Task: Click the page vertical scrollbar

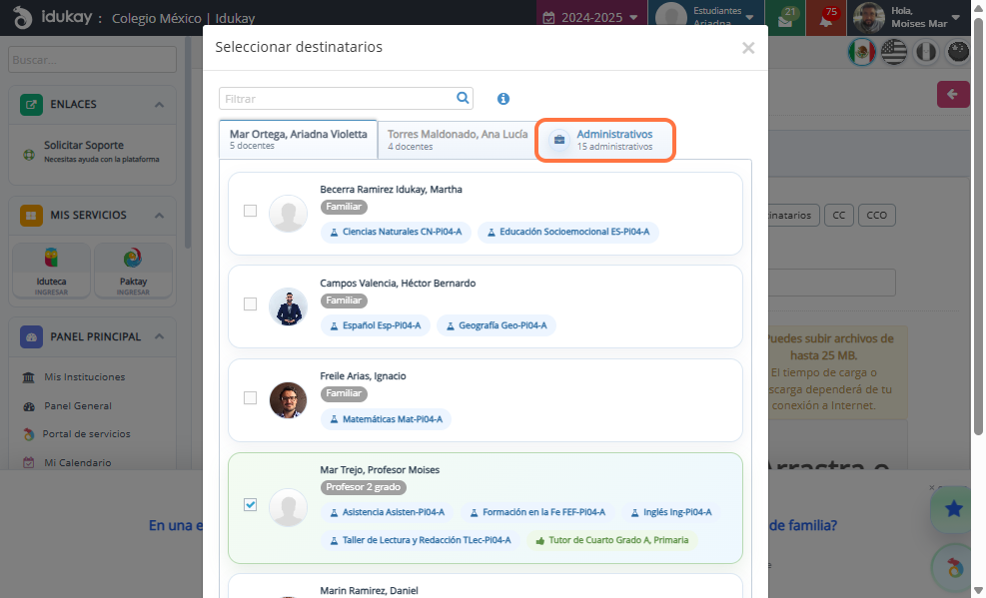Action: pyautogui.click(x=978, y=227)
